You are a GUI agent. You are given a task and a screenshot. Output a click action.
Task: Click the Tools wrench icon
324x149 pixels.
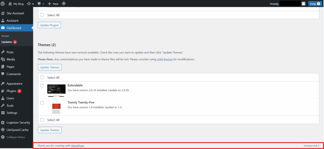(x=3, y=106)
